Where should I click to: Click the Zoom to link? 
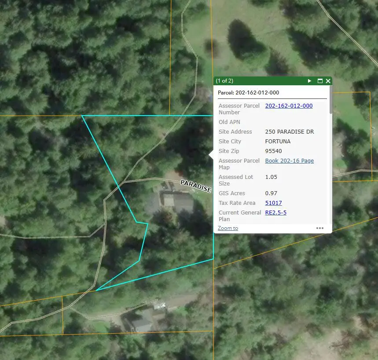228,228
